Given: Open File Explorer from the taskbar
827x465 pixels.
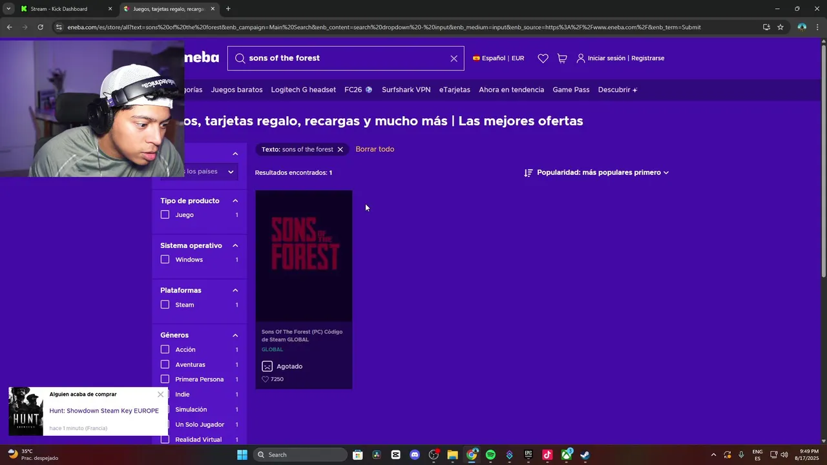Looking at the screenshot, I should coord(452,455).
